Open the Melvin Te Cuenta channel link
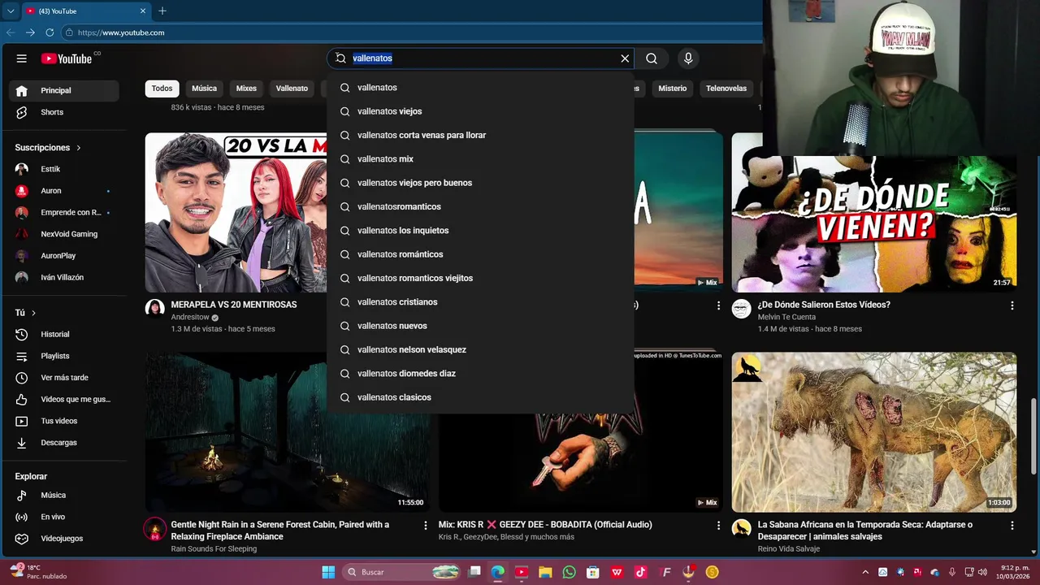This screenshot has height=585, width=1040. pyautogui.click(x=786, y=318)
